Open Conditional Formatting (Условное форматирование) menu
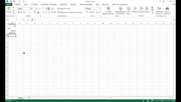The image size is (181, 102). [109, 10]
